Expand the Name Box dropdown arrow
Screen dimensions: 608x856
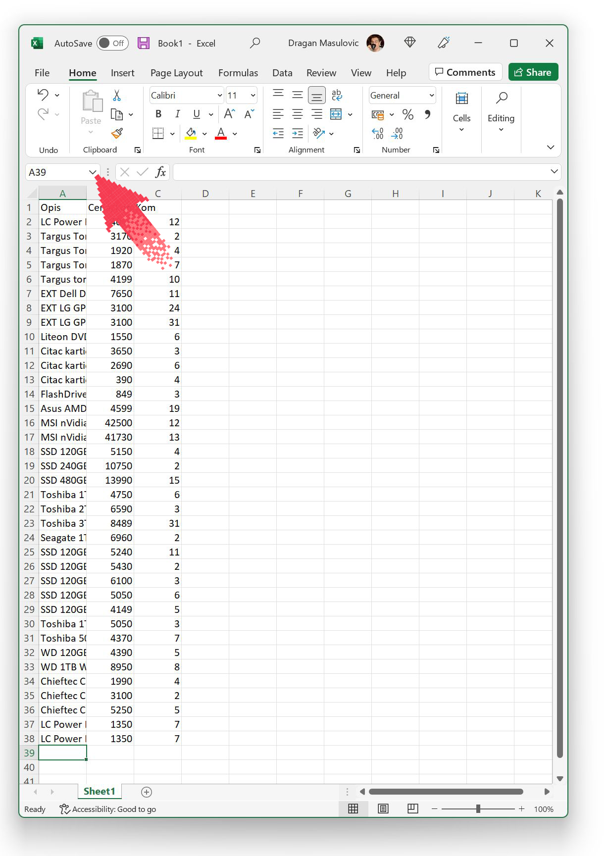tap(93, 172)
